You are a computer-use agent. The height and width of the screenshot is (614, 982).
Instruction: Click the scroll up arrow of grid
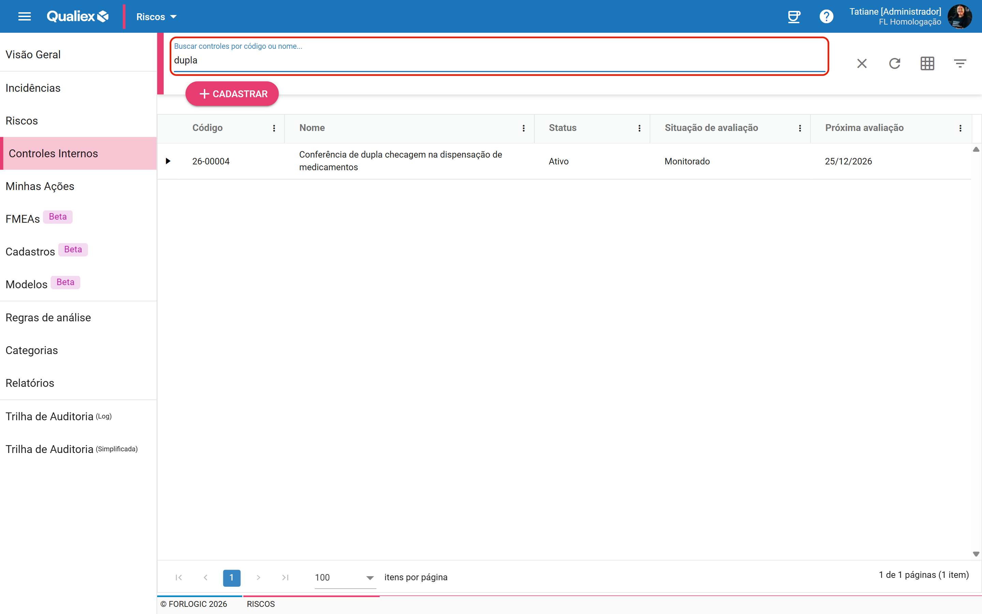[976, 149]
